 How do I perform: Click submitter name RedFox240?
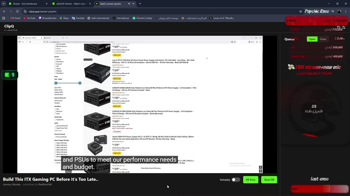(x=45, y=184)
